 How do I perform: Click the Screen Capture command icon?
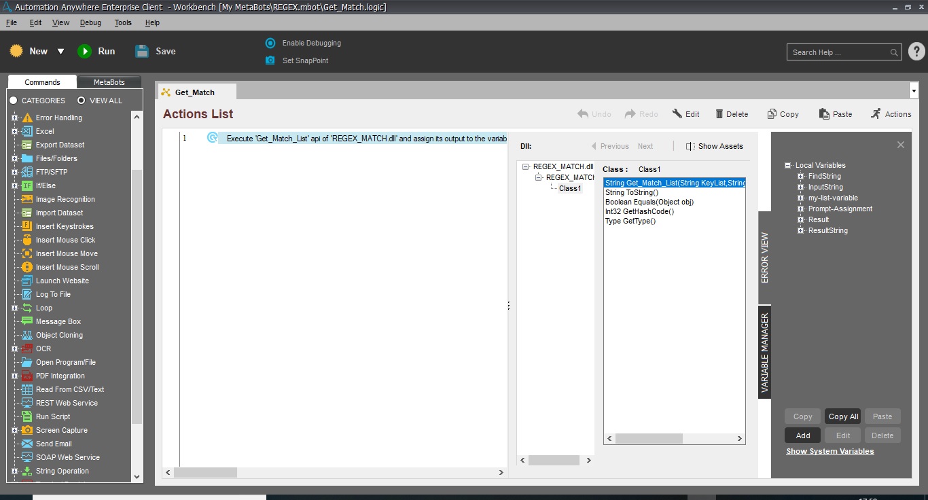pyautogui.click(x=27, y=430)
